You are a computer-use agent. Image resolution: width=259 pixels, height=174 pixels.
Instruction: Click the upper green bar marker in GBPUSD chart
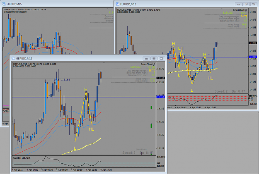pyautogui.click(x=151, y=107)
